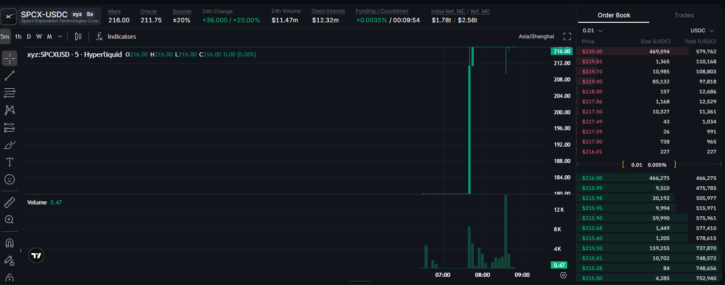Select the 1h timeframe
The width and height of the screenshot is (725, 285).
pos(18,36)
